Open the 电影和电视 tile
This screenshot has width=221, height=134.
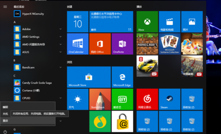(x=170, y=22)
